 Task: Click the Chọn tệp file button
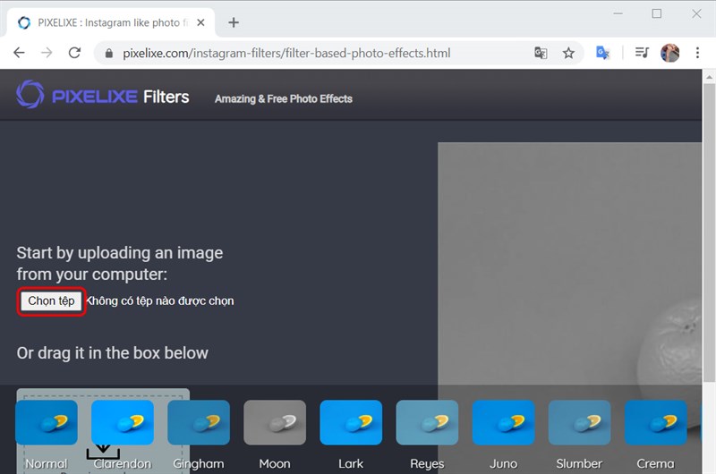click(51, 301)
